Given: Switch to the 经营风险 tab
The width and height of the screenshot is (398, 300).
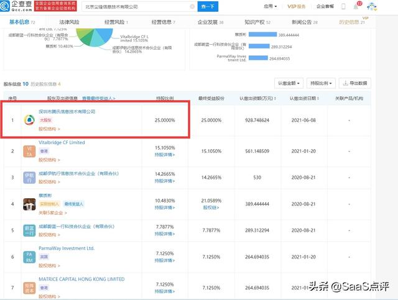Looking at the screenshot, I should click(116, 22).
